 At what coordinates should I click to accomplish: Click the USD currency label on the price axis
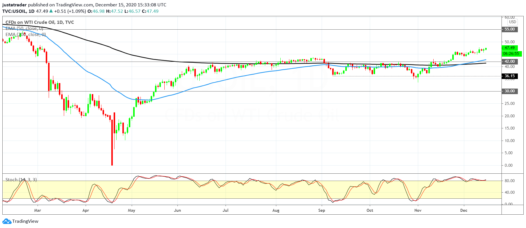(x=513, y=22)
